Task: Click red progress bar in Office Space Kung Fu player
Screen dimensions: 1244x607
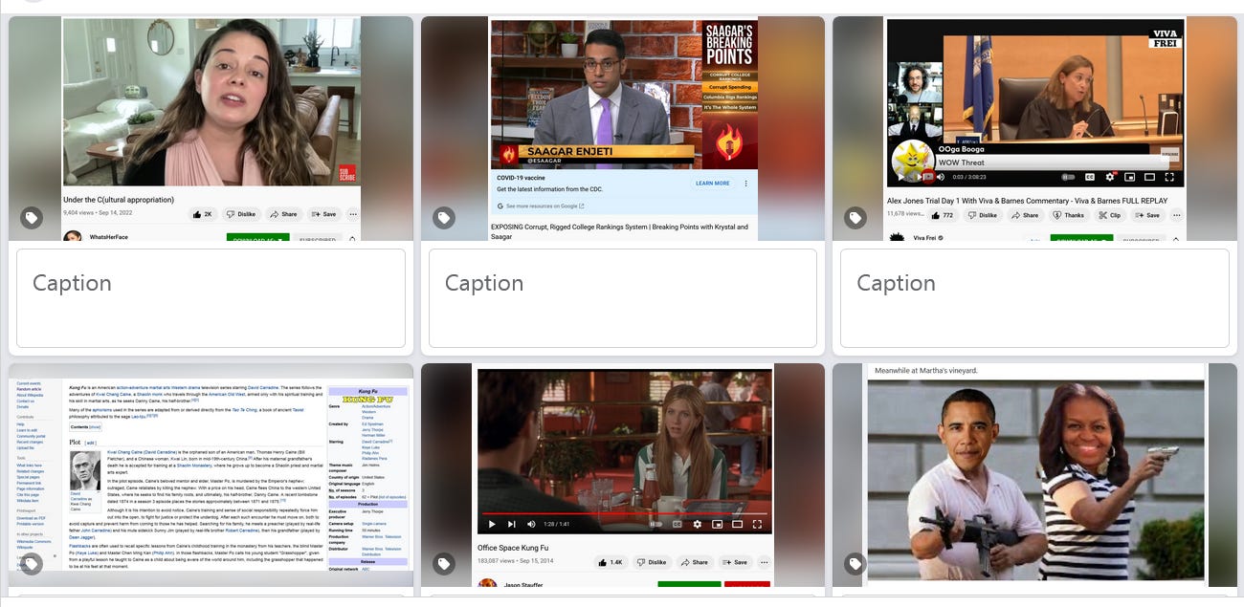Action: 624,513
